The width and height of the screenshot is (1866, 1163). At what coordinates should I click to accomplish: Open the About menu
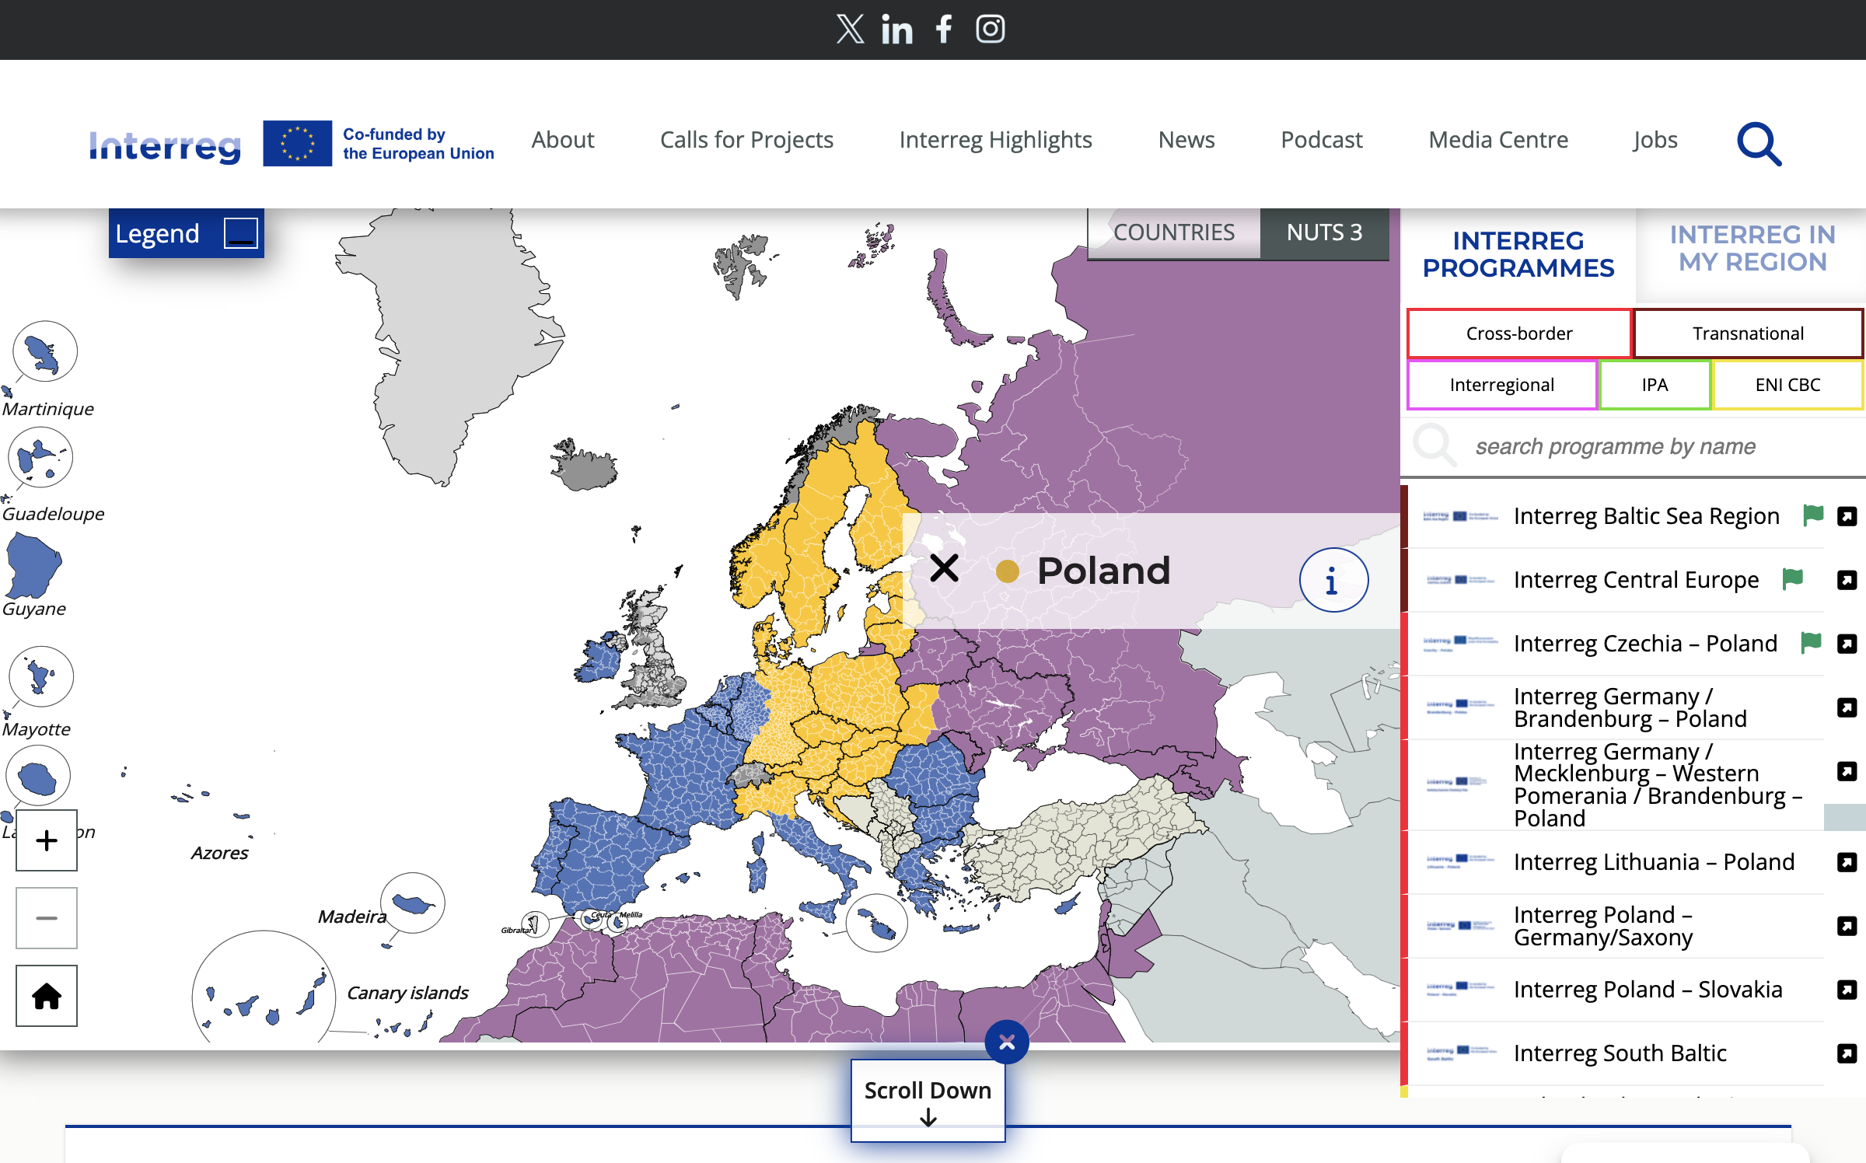pos(563,140)
